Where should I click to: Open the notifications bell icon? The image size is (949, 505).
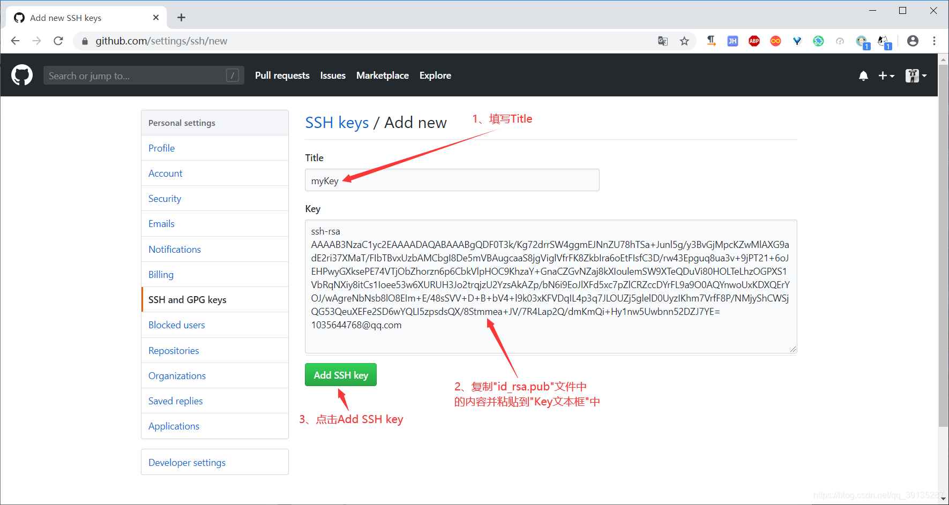pos(863,76)
